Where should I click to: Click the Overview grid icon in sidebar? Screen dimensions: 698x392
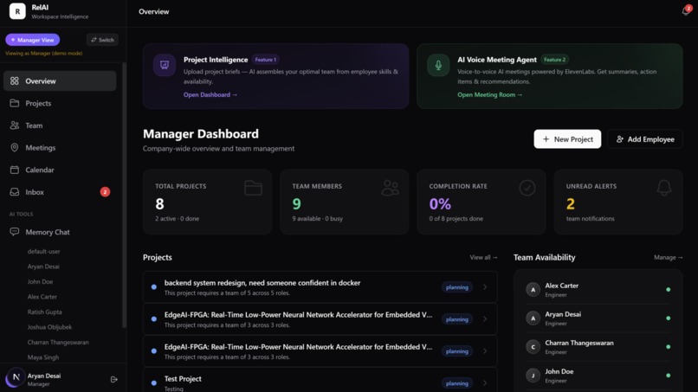pos(15,81)
